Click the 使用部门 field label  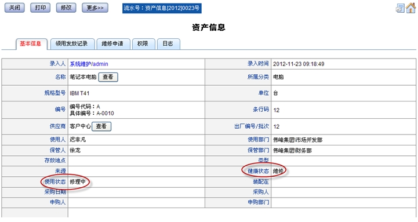pyautogui.click(x=258, y=140)
